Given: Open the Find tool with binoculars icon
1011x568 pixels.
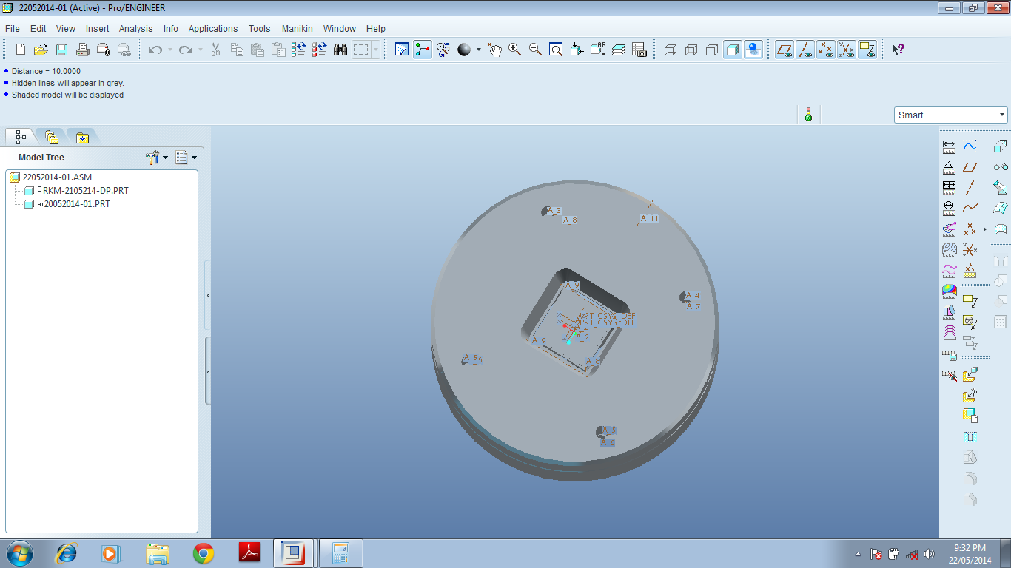Looking at the screenshot, I should [x=340, y=50].
